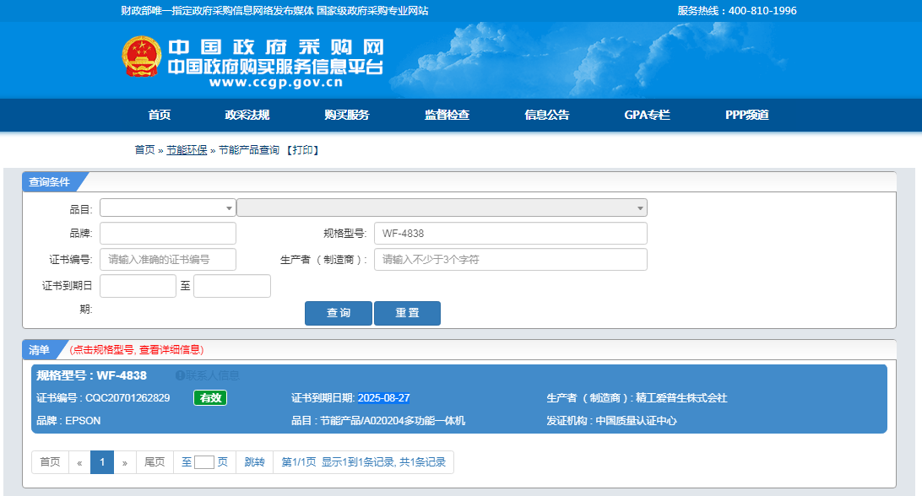922x496 pixels.
Task: Open the 政采法规 navigation item
Action: coord(247,115)
